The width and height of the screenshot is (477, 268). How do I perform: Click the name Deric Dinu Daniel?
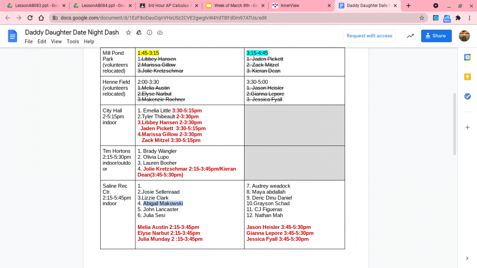[x=272, y=198]
